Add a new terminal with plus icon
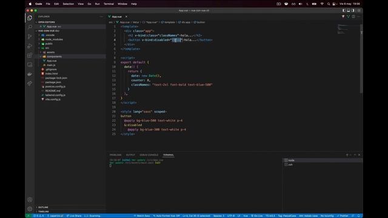 tap(347, 155)
